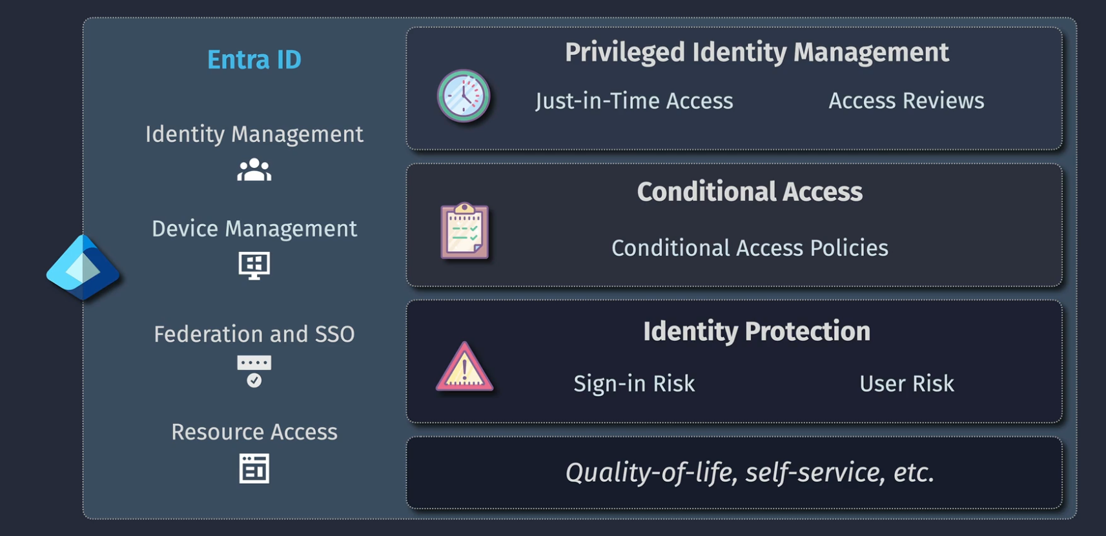The width and height of the screenshot is (1106, 536).
Task: Click Sign-in Risk
Action: (x=634, y=384)
